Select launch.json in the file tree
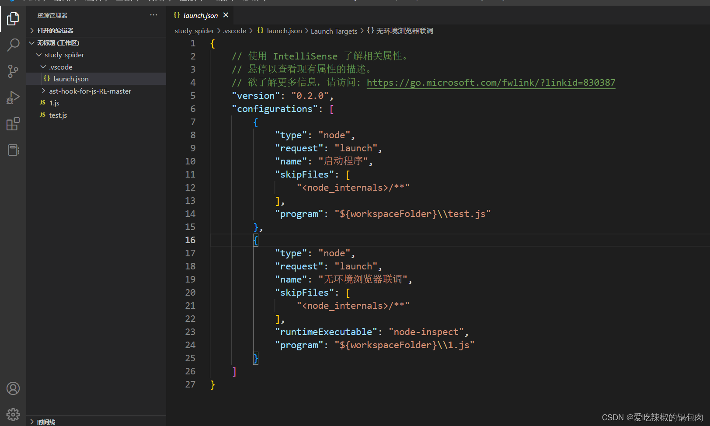Viewport: 710px width, 426px height. pos(96,79)
